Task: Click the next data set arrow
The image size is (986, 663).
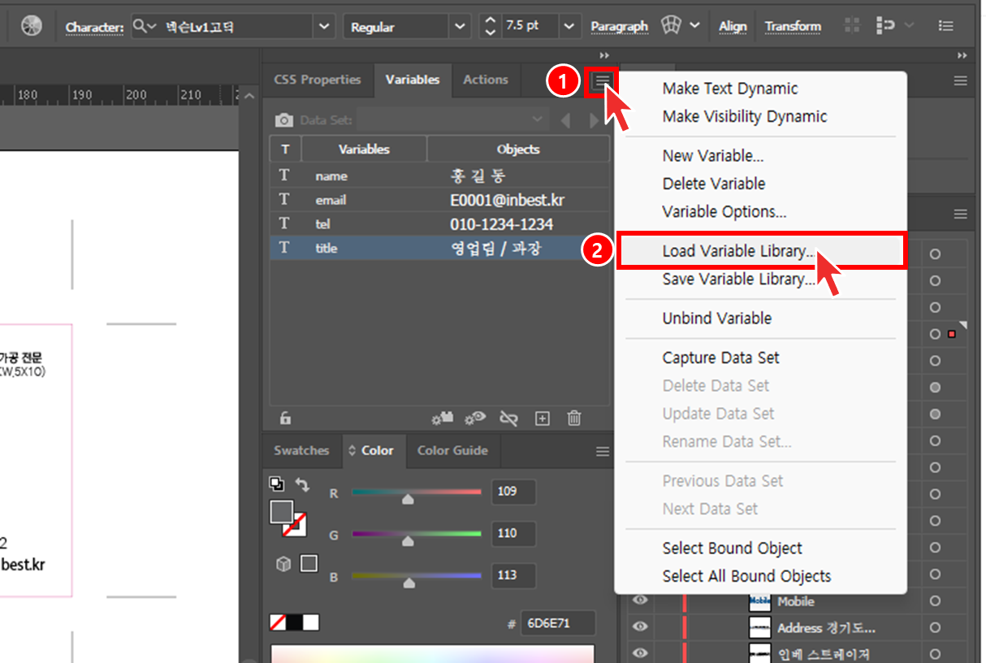Action: click(594, 120)
